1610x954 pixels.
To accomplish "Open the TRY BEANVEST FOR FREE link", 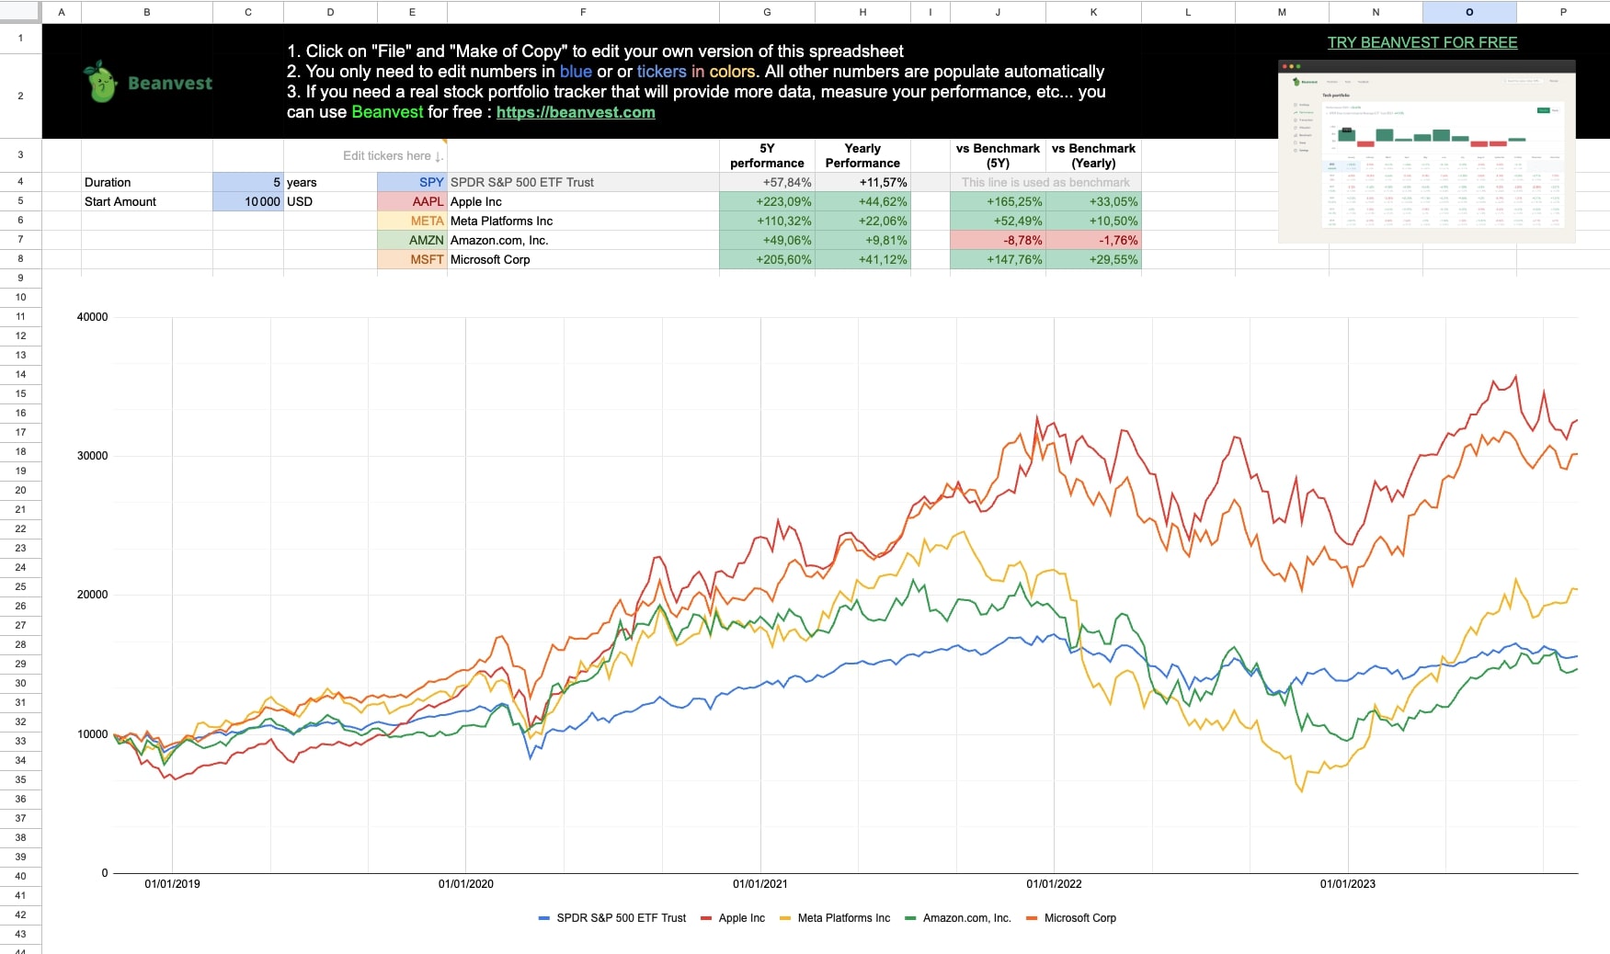I will (x=1422, y=42).
